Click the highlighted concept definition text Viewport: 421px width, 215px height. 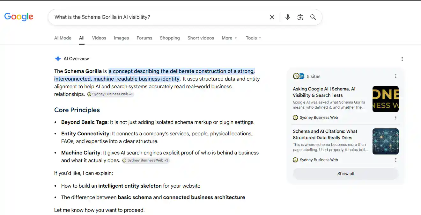(155, 75)
